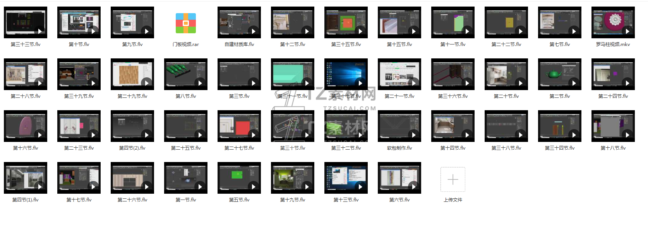Click the file name 第三十四节.flv
Viewport: 648px width, 232px height.
click(560, 148)
